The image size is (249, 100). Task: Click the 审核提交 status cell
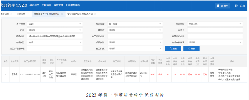click(x=212, y=74)
